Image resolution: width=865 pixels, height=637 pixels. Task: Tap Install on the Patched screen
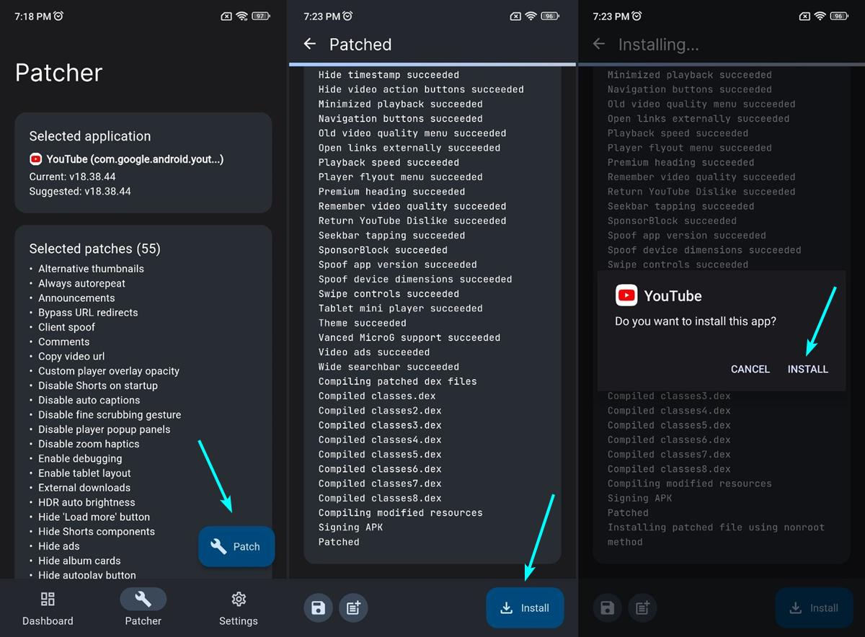(x=525, y=607)
